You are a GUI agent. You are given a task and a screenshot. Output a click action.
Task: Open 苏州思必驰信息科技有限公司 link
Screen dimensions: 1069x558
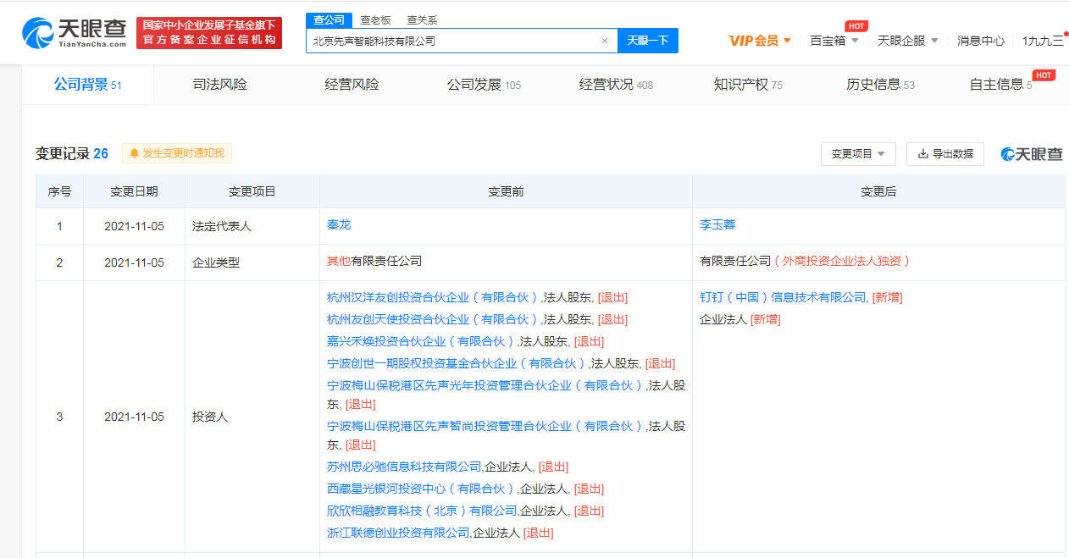(404, 467)
